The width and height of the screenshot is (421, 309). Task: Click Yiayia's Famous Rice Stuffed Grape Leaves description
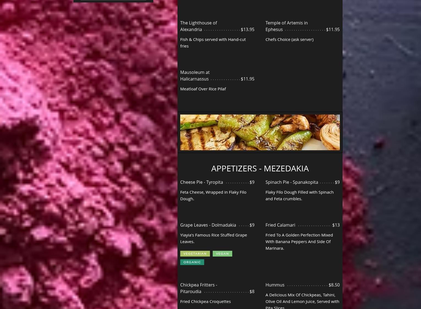(214, 238)
